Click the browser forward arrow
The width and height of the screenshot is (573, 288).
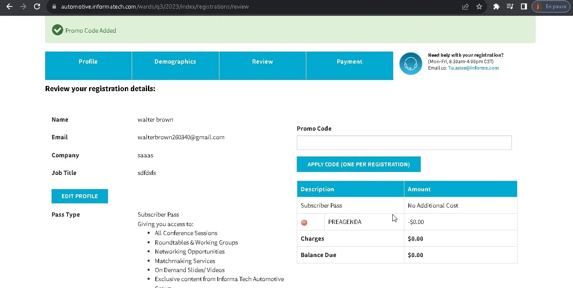(x=23, y=6)
